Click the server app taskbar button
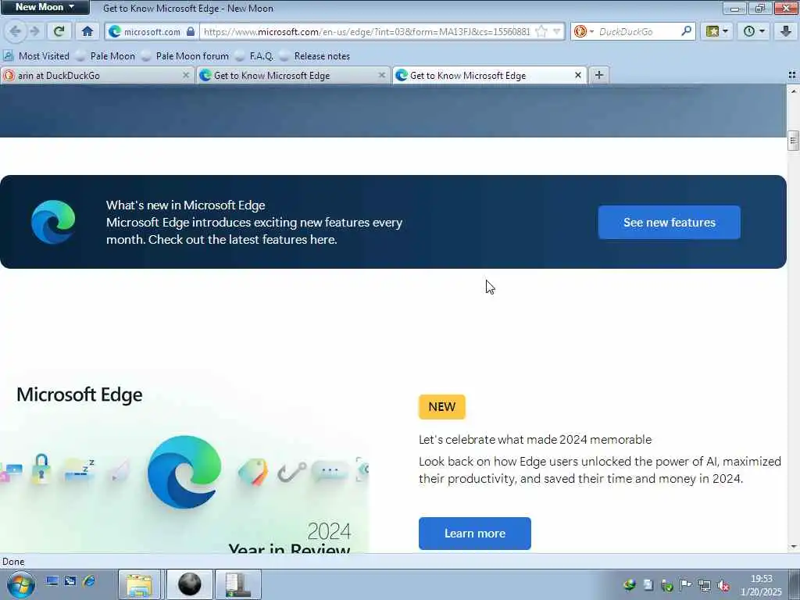 (x=237, y=584)
